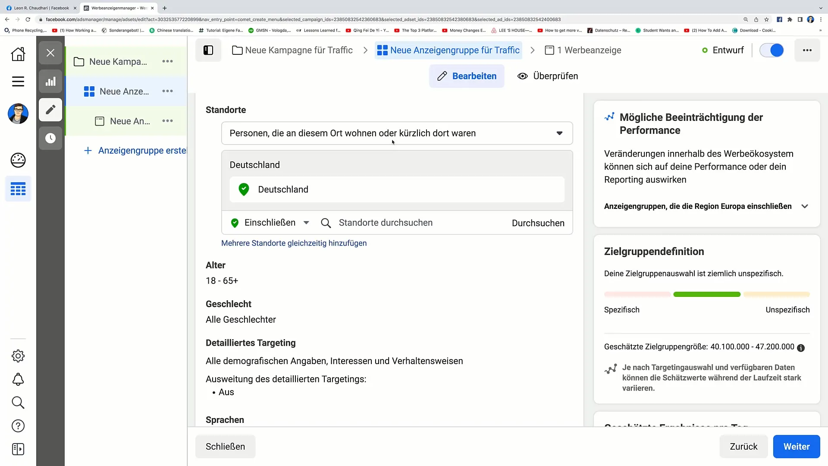
Task: Click the sidebar collapse panel icon at bottom
Action: point(18,449)
